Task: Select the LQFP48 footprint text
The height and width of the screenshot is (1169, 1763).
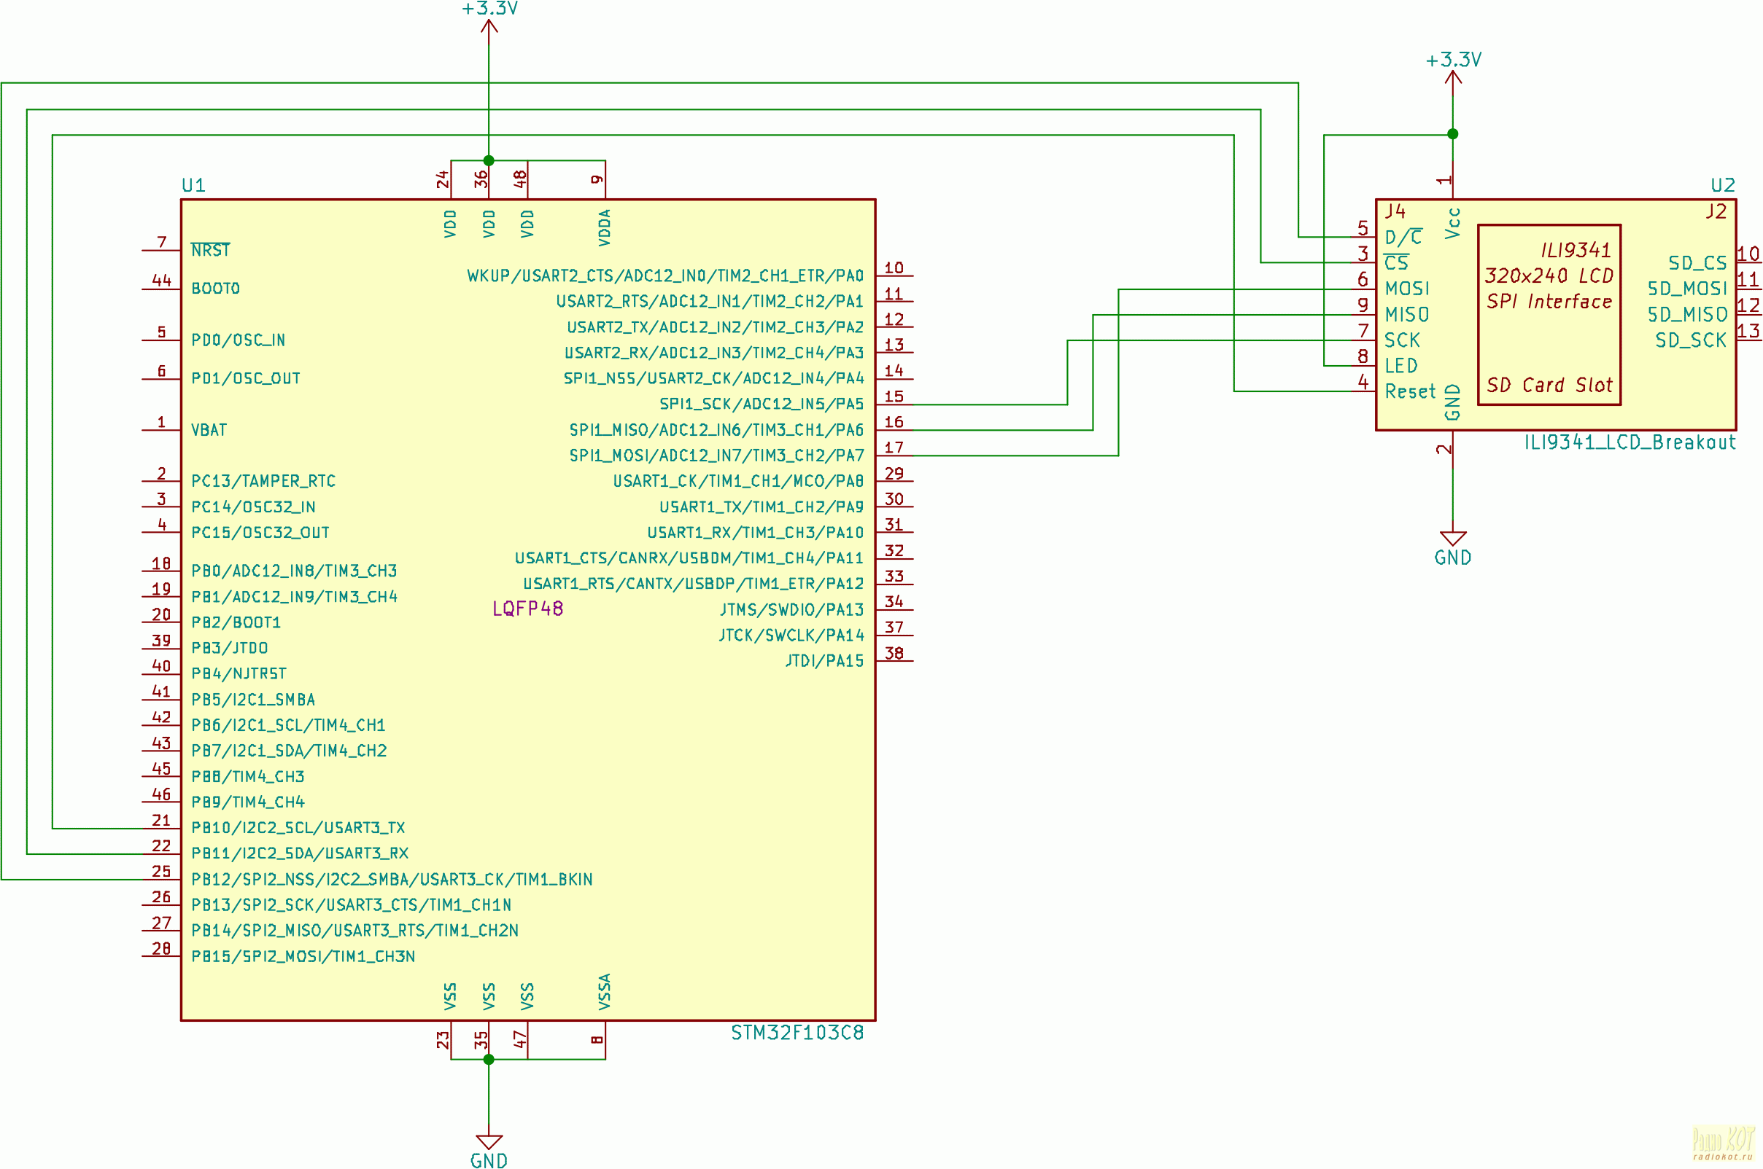Action: [x=527, y=609]
